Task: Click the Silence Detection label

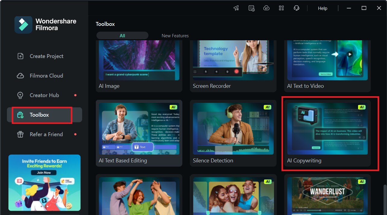Action: tap(213, 161)
